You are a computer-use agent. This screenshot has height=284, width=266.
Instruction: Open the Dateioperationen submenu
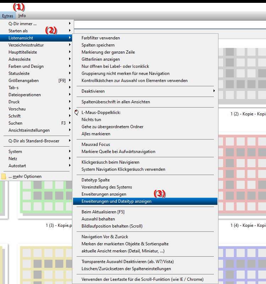[36, 95]
